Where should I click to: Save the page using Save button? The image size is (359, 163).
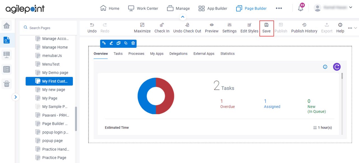(266, 28)
